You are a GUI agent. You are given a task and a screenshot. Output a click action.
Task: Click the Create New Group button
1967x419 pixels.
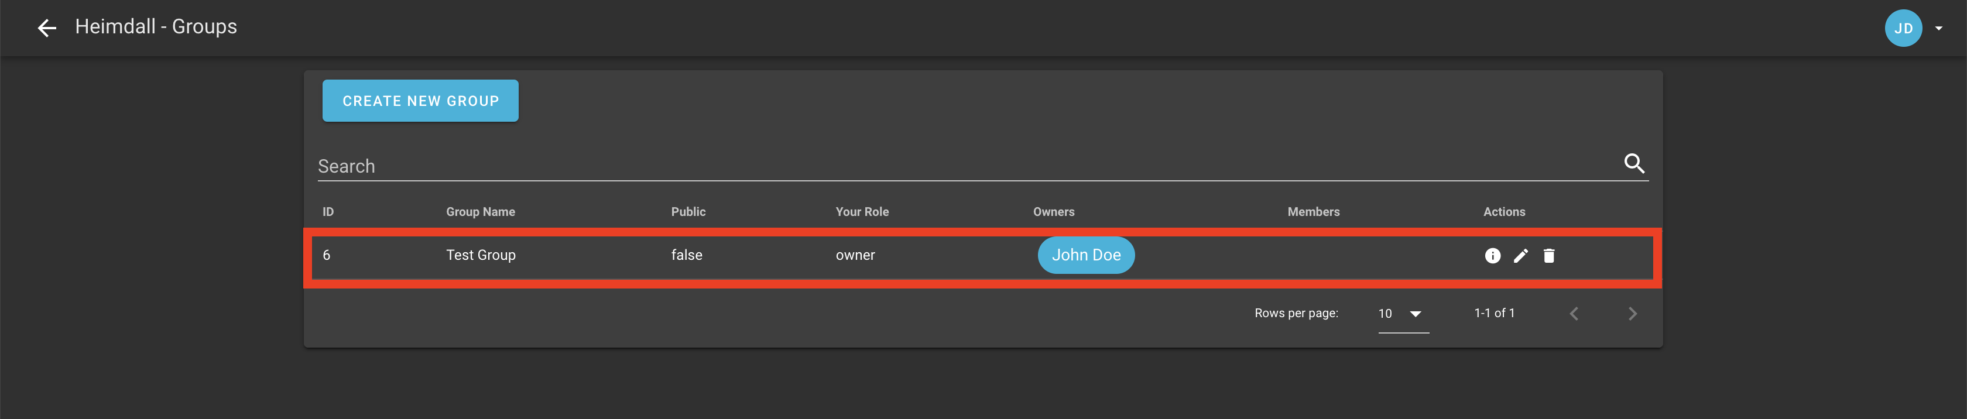(x=420, y=101)
